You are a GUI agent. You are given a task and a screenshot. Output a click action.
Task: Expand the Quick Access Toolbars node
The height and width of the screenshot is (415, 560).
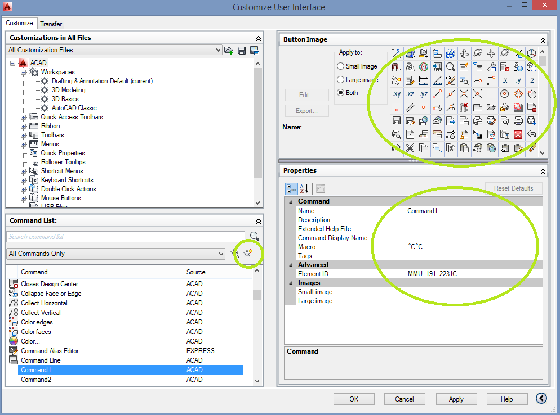tap(23, 117)
